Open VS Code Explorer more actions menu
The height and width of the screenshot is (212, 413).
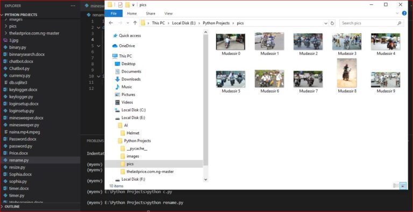(x=73, y=5)
